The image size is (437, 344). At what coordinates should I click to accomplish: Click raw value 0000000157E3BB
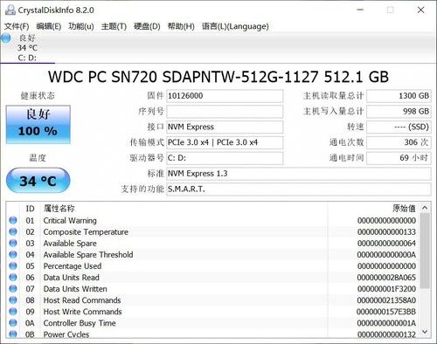386,312
